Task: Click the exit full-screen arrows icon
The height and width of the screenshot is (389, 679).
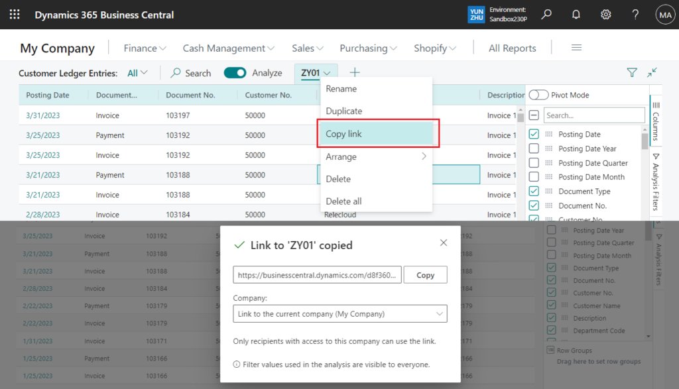Action: (x=652, y=72)
